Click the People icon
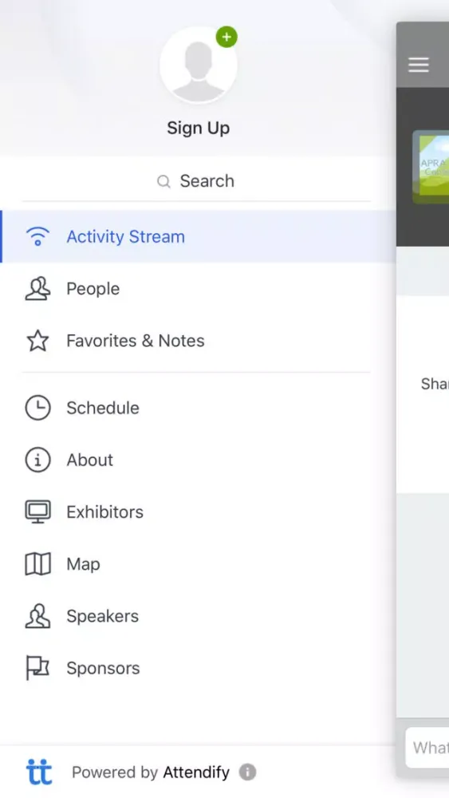449x798 pixels. tap(37, 289)
